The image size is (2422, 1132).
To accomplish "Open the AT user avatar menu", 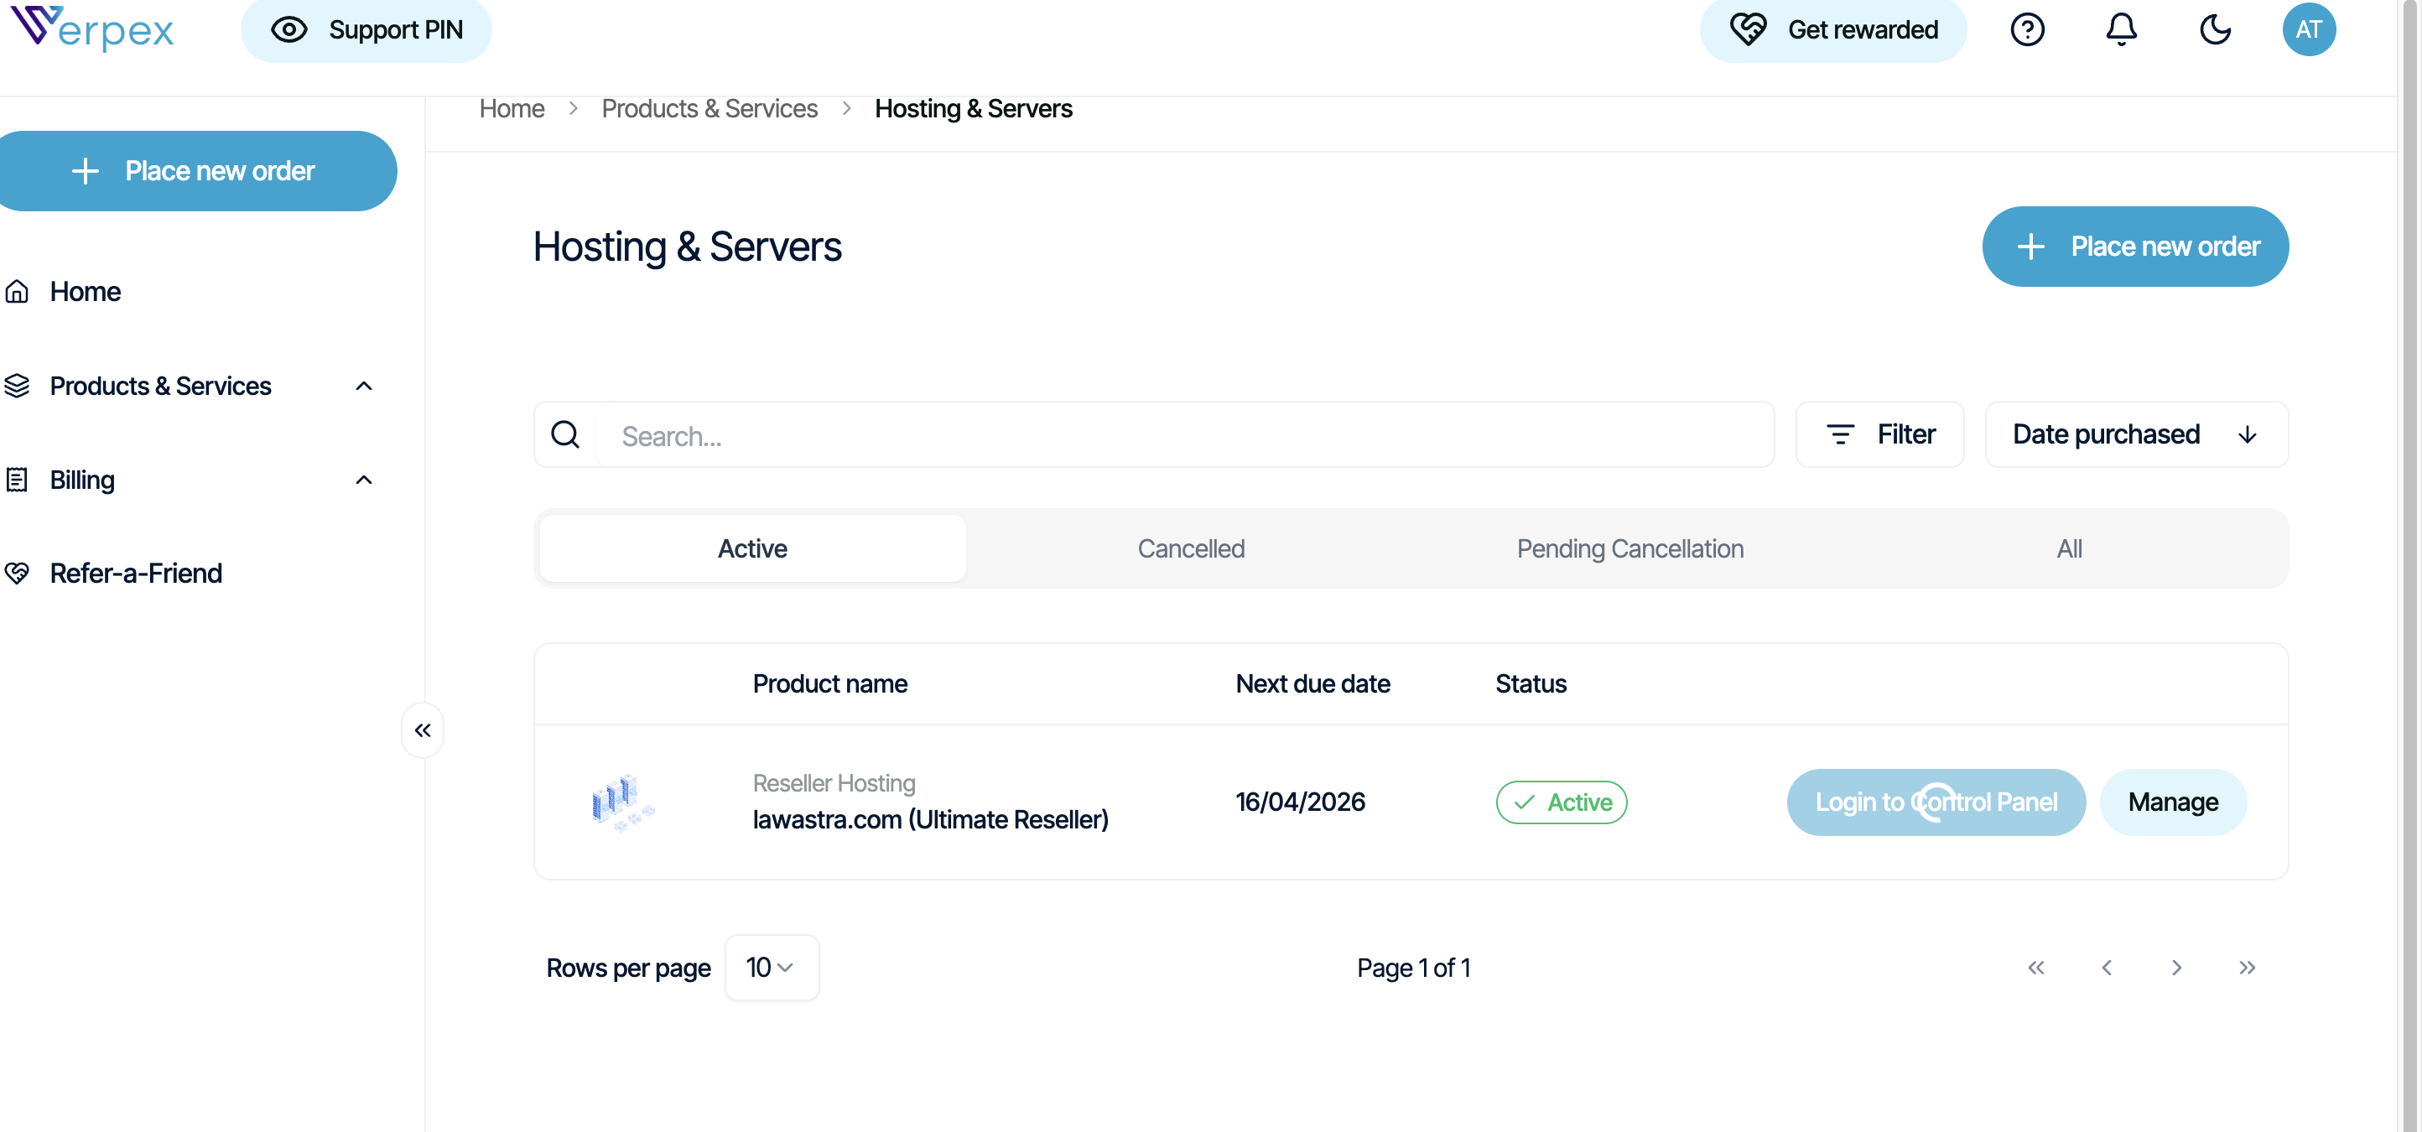I will (2307, 30).
